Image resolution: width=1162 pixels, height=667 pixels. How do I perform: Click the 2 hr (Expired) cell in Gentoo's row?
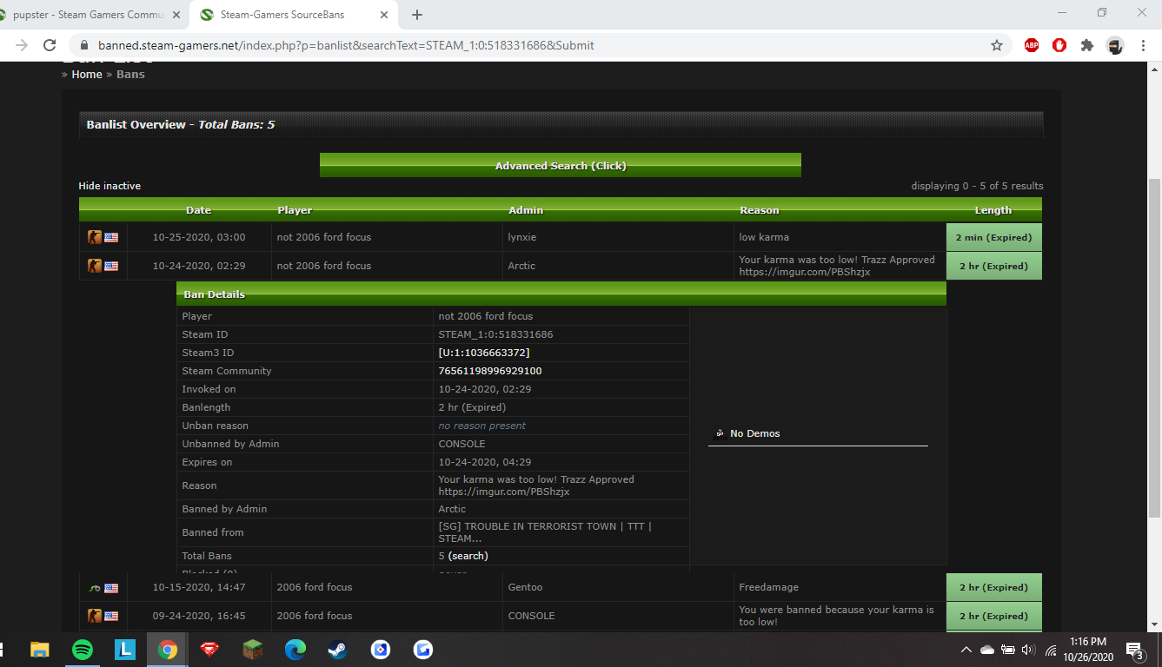click(x=993, y=588)
